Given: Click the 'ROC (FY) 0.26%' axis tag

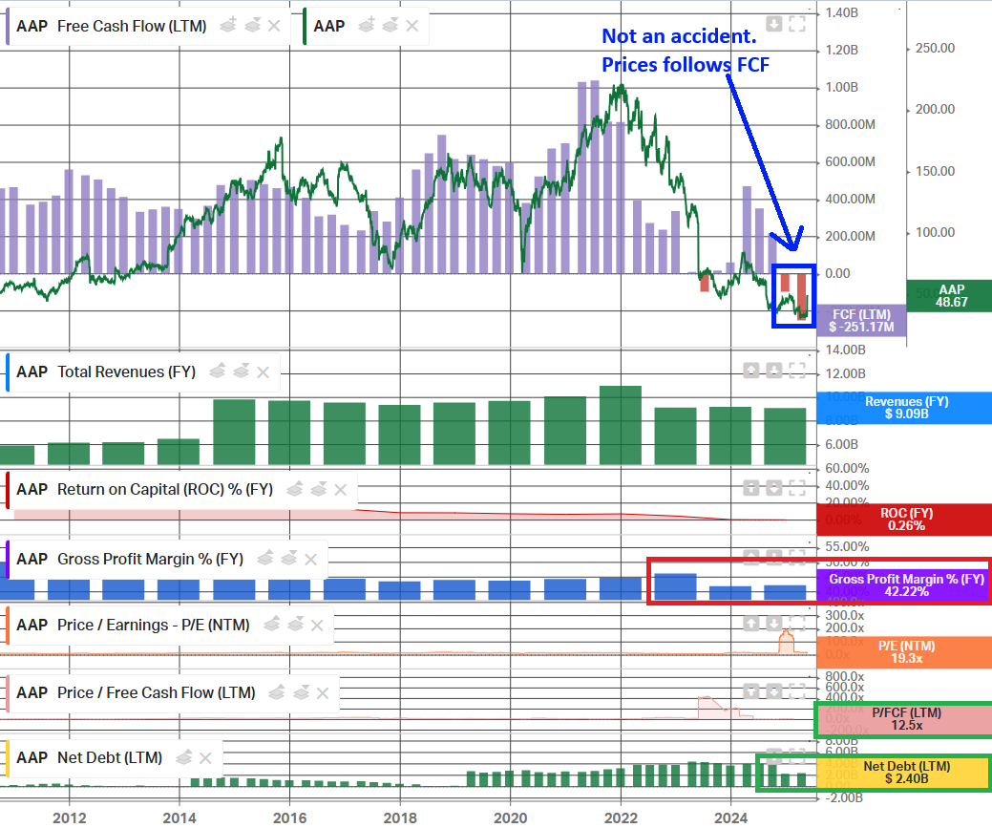Looking at the screenshot, I should pos(905,520).
